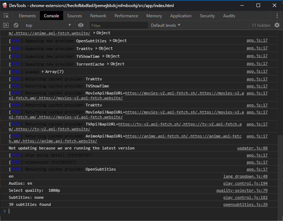
Task: Select 'Select quality: 1080p' log message
Action: pos(34,190)
